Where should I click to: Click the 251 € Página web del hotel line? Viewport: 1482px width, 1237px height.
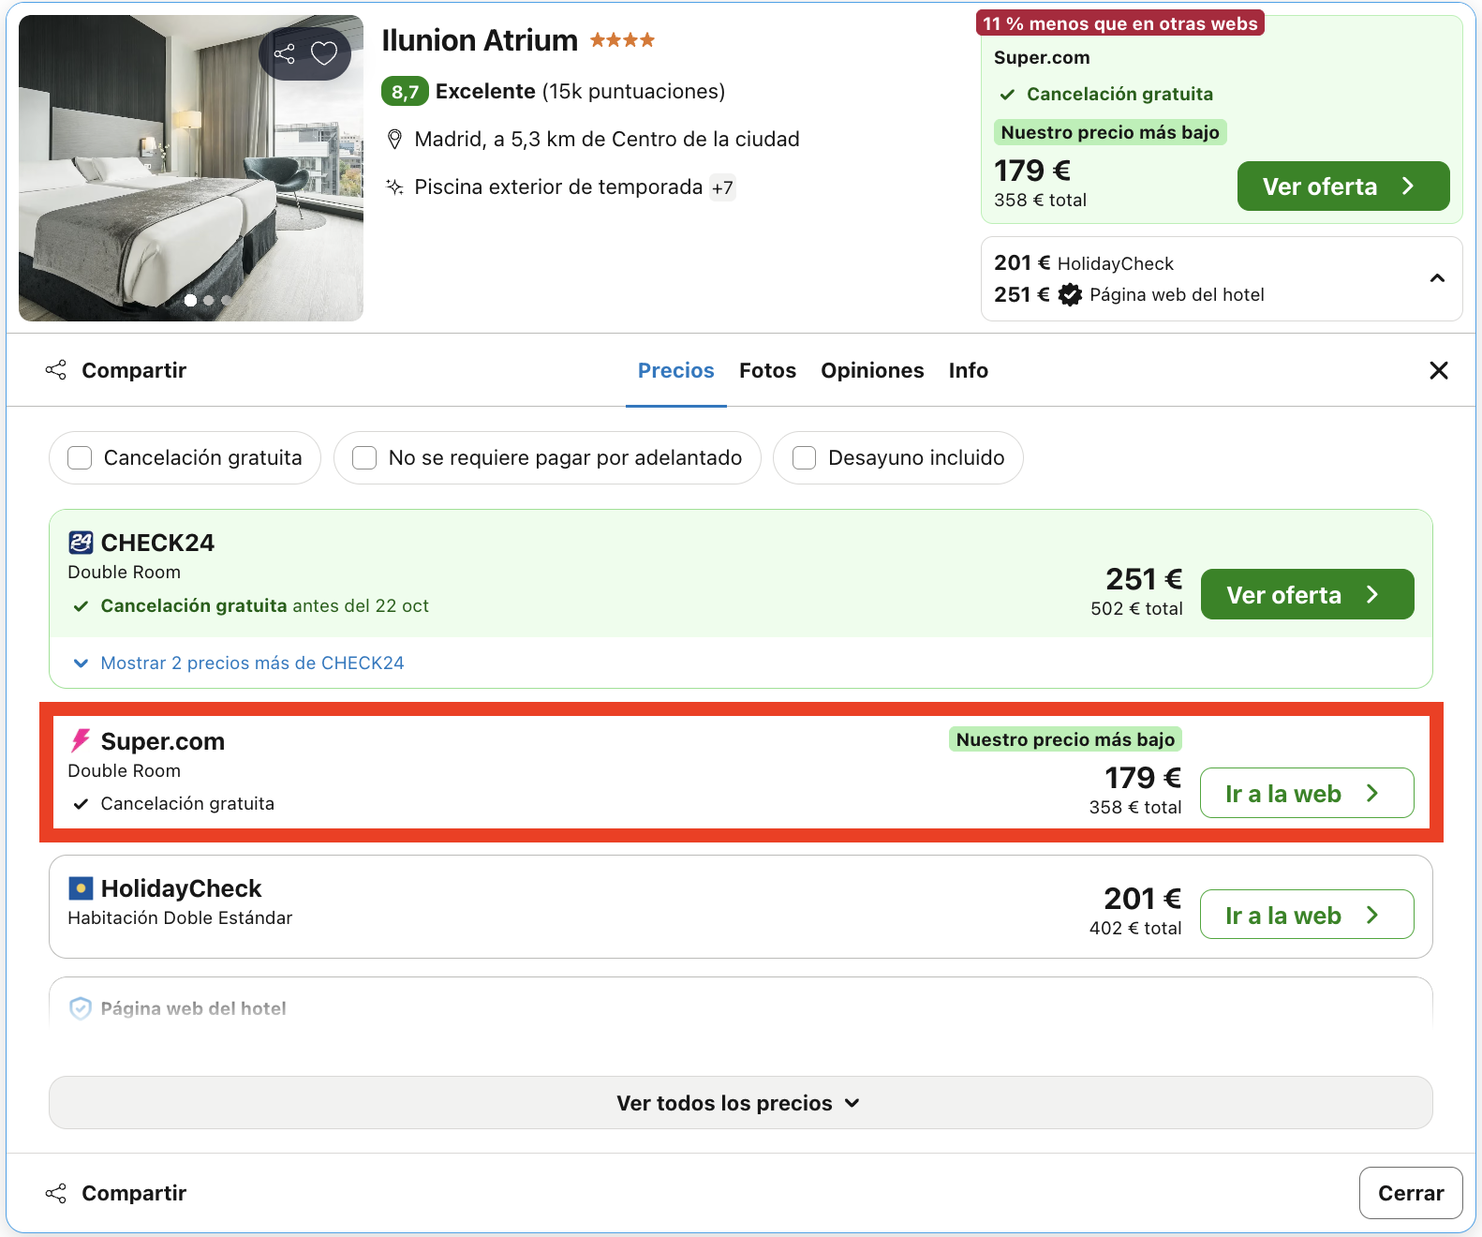tap(1129, 295)
